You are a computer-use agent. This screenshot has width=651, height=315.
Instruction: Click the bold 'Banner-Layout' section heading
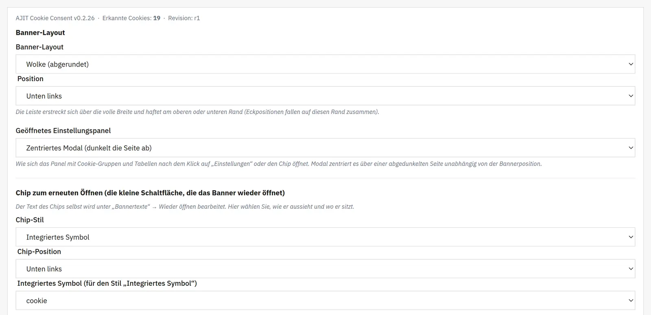pos(40,33)
